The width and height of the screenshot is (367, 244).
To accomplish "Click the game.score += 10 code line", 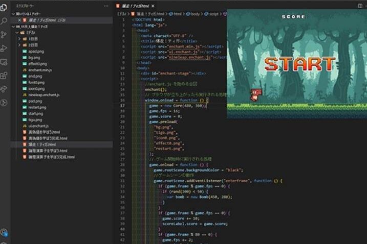I will [181, 218].
